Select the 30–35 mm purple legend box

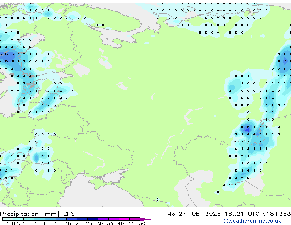[103, 219]
